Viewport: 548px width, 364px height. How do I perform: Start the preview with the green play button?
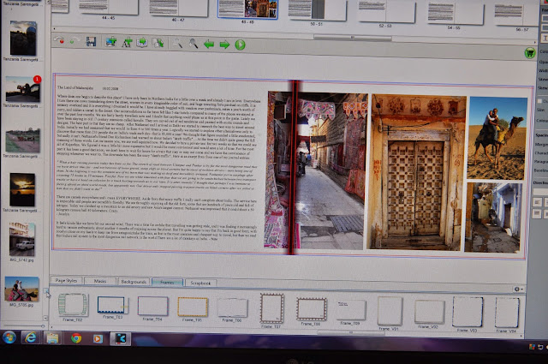240,45
